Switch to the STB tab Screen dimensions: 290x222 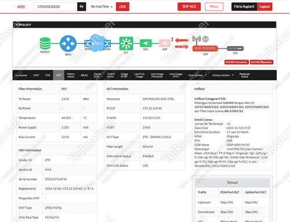tap(48, 75)
